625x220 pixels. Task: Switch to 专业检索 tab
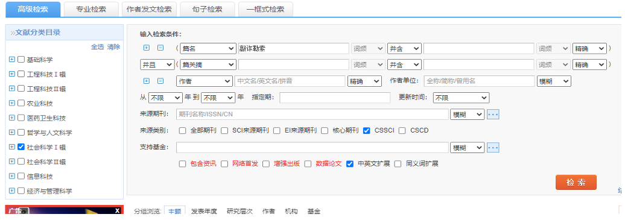tap(91, 9)
